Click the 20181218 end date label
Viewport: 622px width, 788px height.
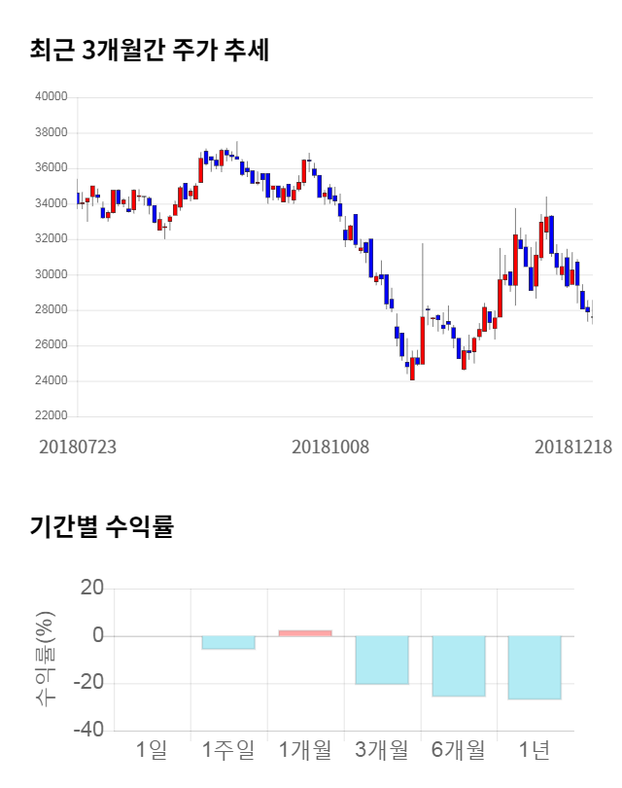click(573, 447)
